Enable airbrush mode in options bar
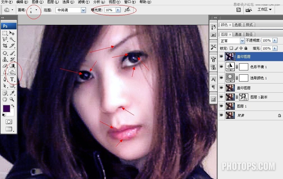Screen dimensions: 283x179 (x=127, y=10)
